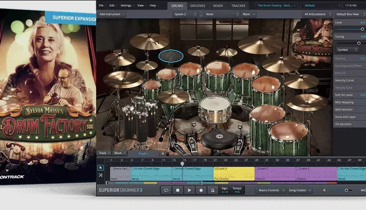Screen dimensions: 366x210
Task: Start playback with the play button
Action: click(189, 190)
